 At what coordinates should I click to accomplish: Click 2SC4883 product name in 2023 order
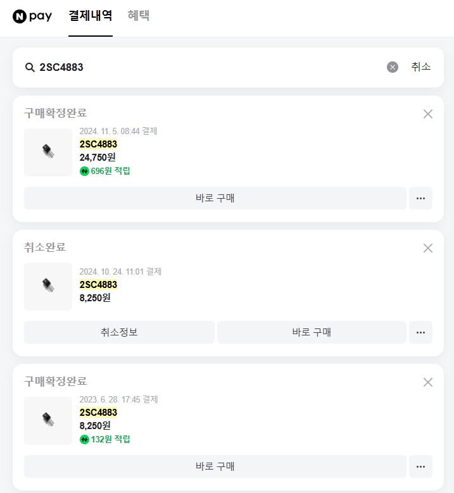coord(98,413)
